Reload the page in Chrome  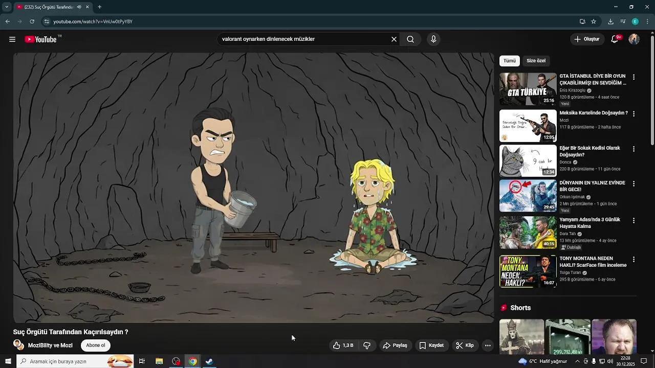coord(32,21)
